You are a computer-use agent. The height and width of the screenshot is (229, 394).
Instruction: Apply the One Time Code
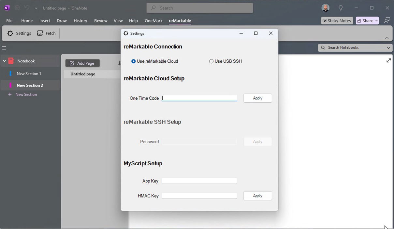(257, 98)
